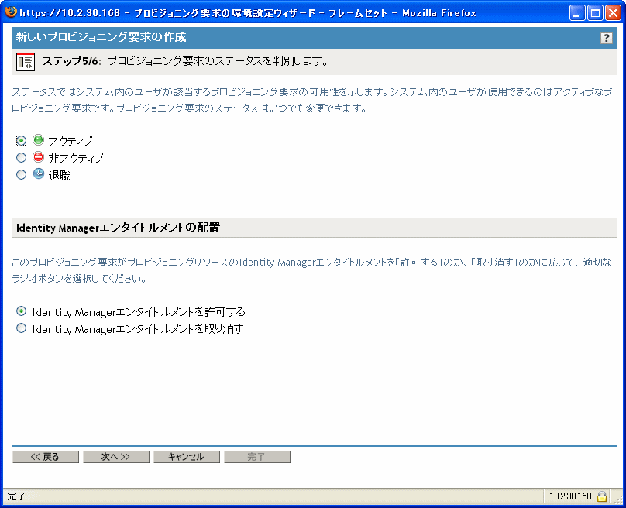Click the アクティブ label text
The width and height of the screenshot is (626, 508).
[71, 141]
